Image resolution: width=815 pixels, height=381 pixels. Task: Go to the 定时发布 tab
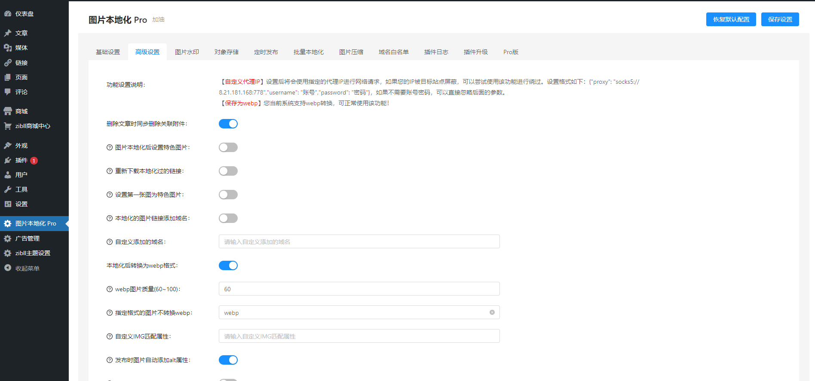tap(266, 52)
